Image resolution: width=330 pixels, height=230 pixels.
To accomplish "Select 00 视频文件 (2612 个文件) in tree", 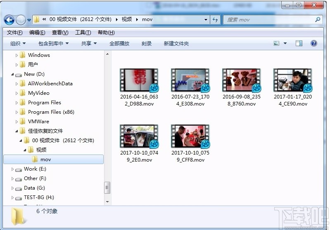I will 63,141.
